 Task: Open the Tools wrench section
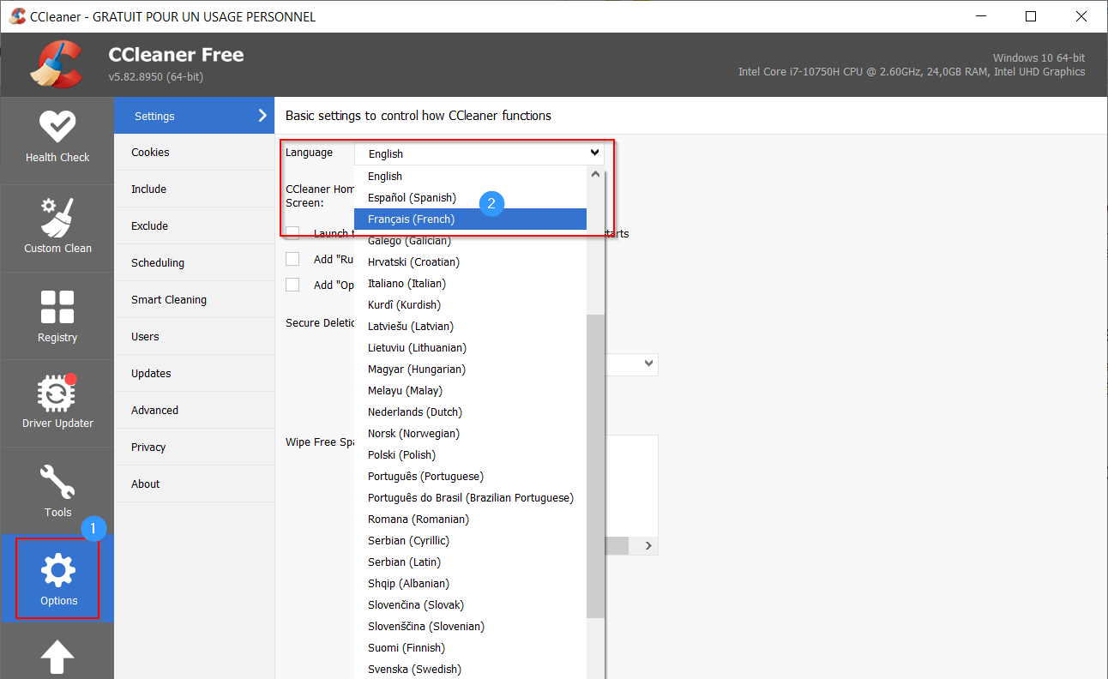(57, 490)
